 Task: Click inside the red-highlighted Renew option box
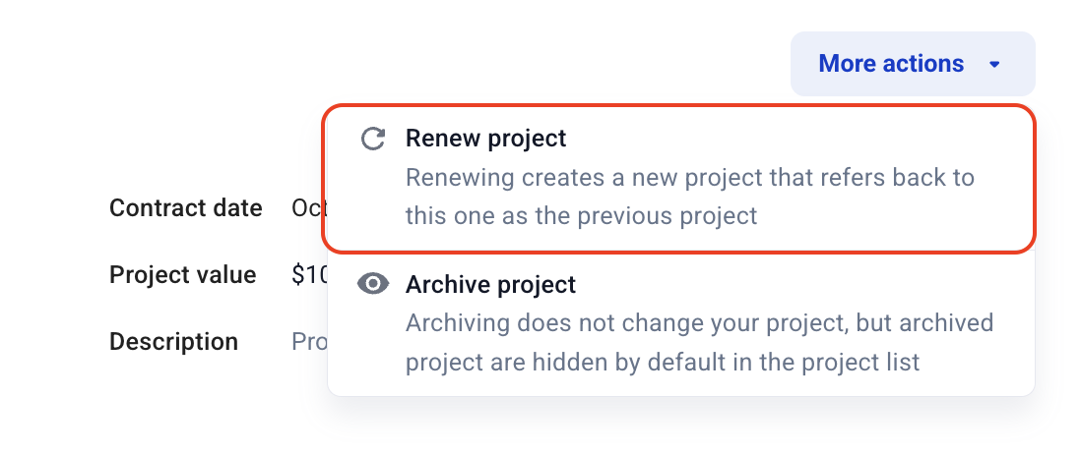(x=679, y=178)
